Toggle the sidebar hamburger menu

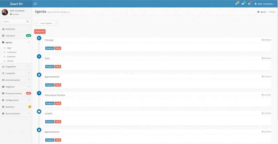[x=35, y=3]
